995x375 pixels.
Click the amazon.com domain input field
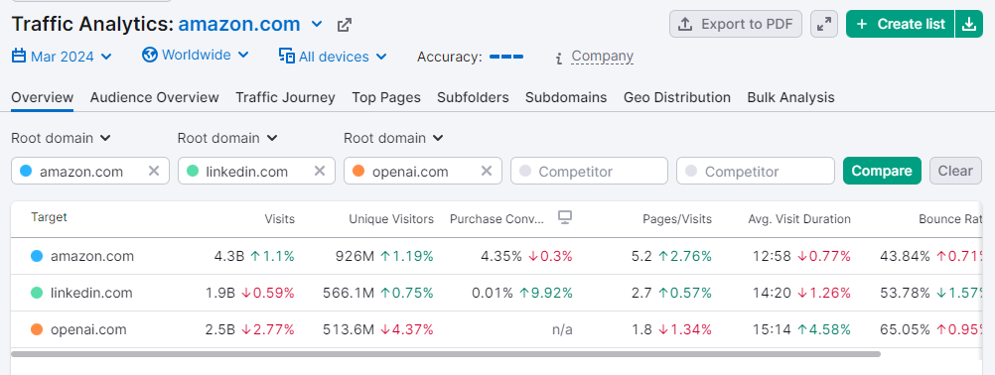pyautogui.click(x=90, y=171)
